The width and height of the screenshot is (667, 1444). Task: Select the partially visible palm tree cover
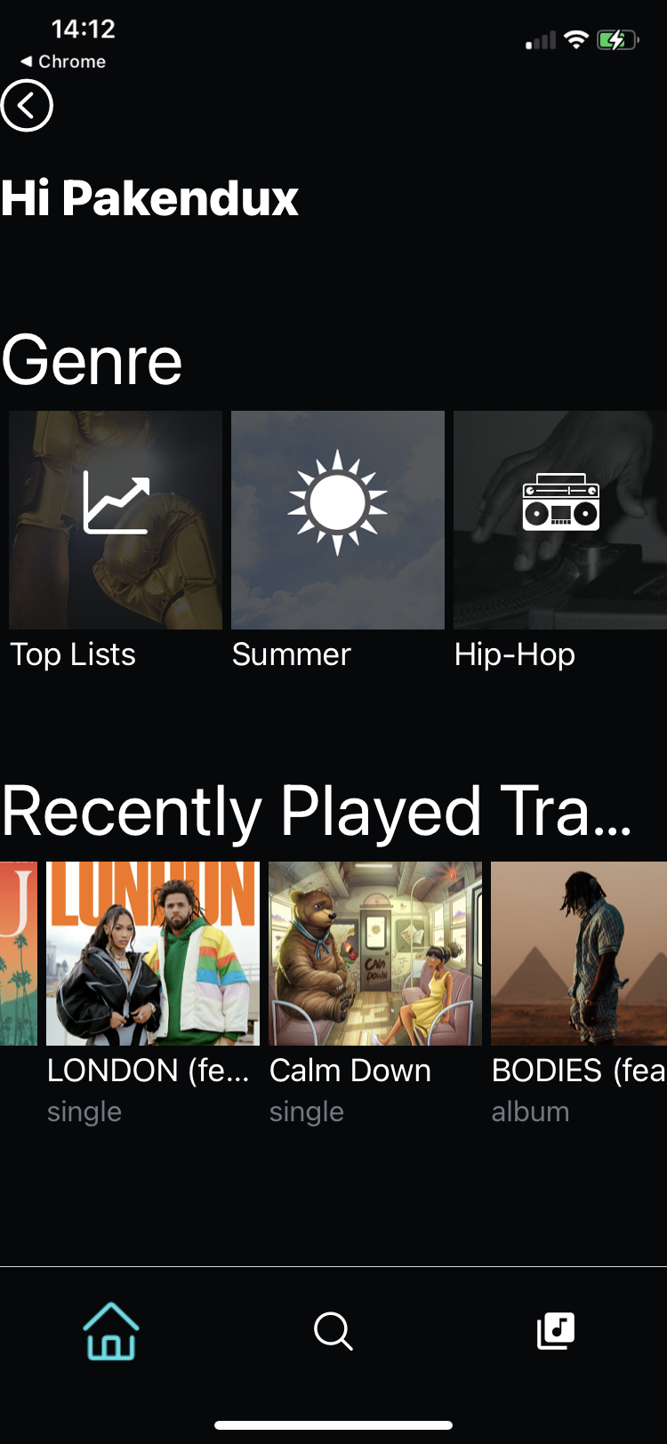click(x=19, y=953)
